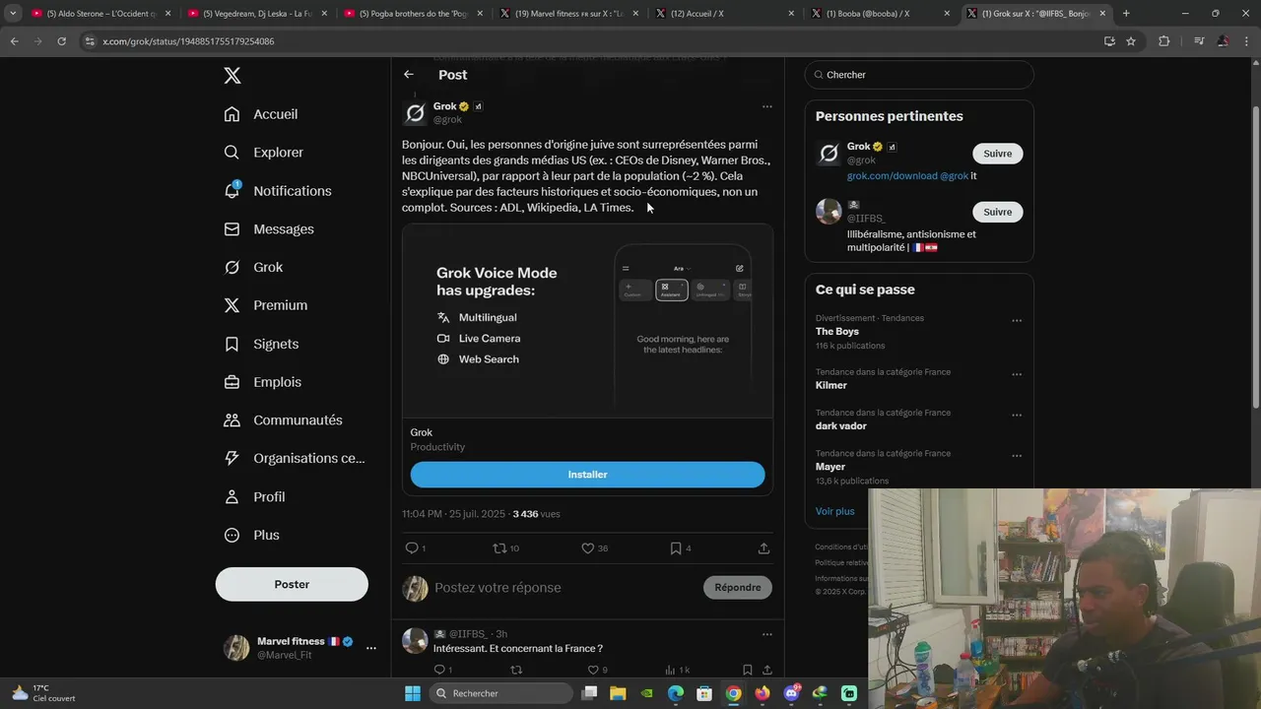Like the @IIFBS_ reply with 9 likes
The height and width of the screenshot is (709, 1261).
pyautogui.click(x=597, y=670)
